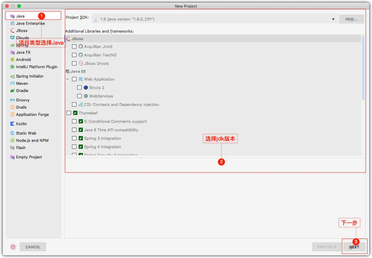Enable the Struts 2 checkbox
The height and width of the screenshot is (258, 372).
coord(80,88)
